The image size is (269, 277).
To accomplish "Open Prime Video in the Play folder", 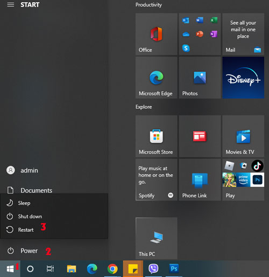I will tap(243, 179).
